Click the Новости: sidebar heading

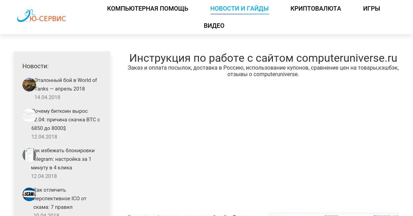[35, 66]
